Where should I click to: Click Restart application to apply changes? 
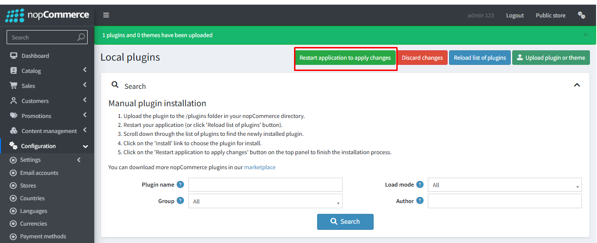[345, 58]
